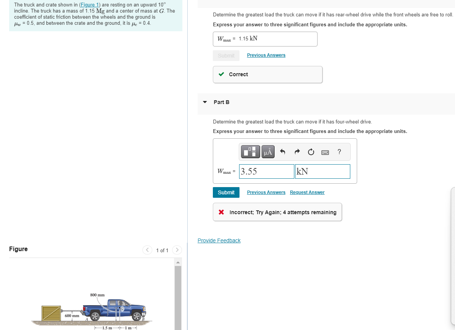455x330 pixels.
Task: Reset the answer using the refresh icon
Action: 311,152
